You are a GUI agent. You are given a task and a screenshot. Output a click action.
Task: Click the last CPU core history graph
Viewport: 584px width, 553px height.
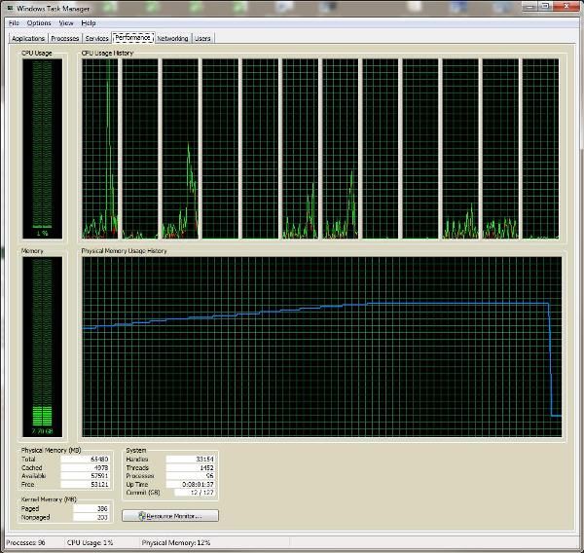click(540, 149)
